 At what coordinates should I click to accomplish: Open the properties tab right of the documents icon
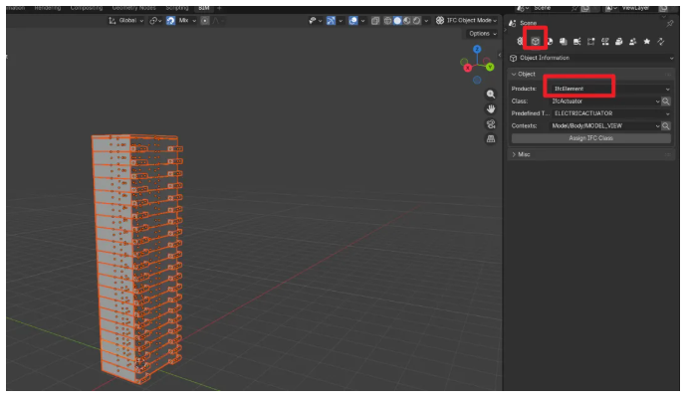point(577,41)
